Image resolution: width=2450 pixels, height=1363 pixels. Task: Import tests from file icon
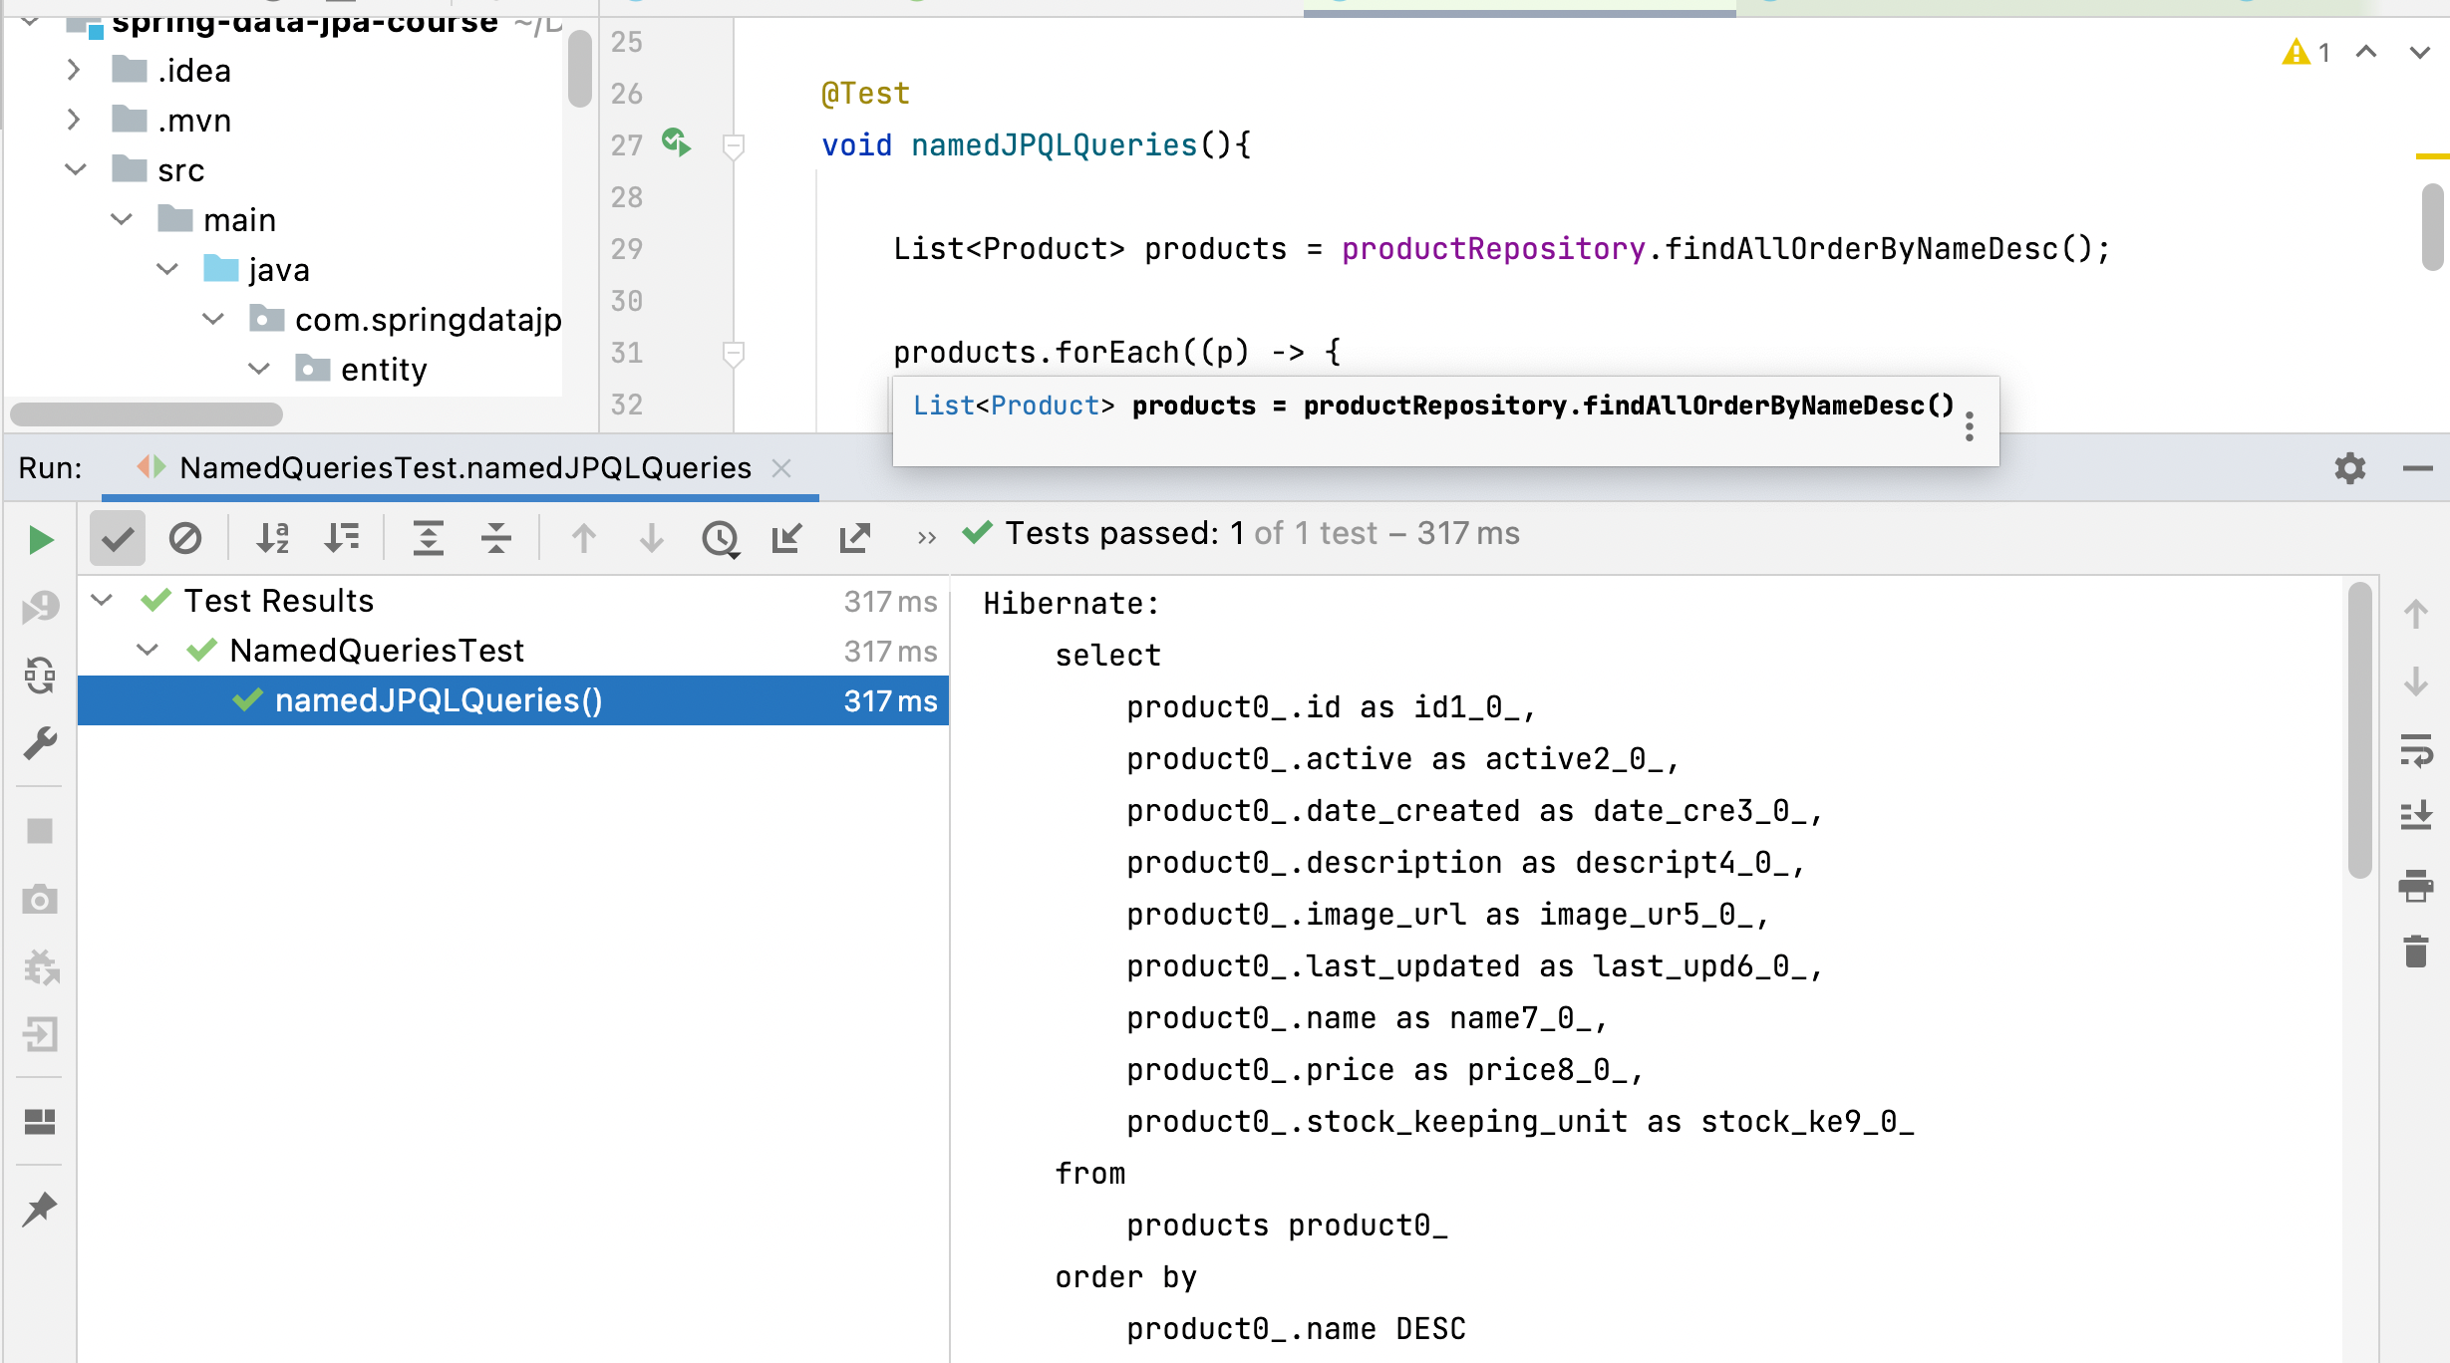pos(787,539)
